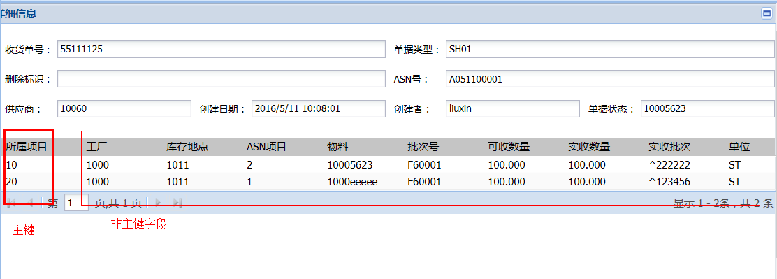Focus the 收货单号 field with 55111125
Screen dimensions: 777x279
[222, 49]
